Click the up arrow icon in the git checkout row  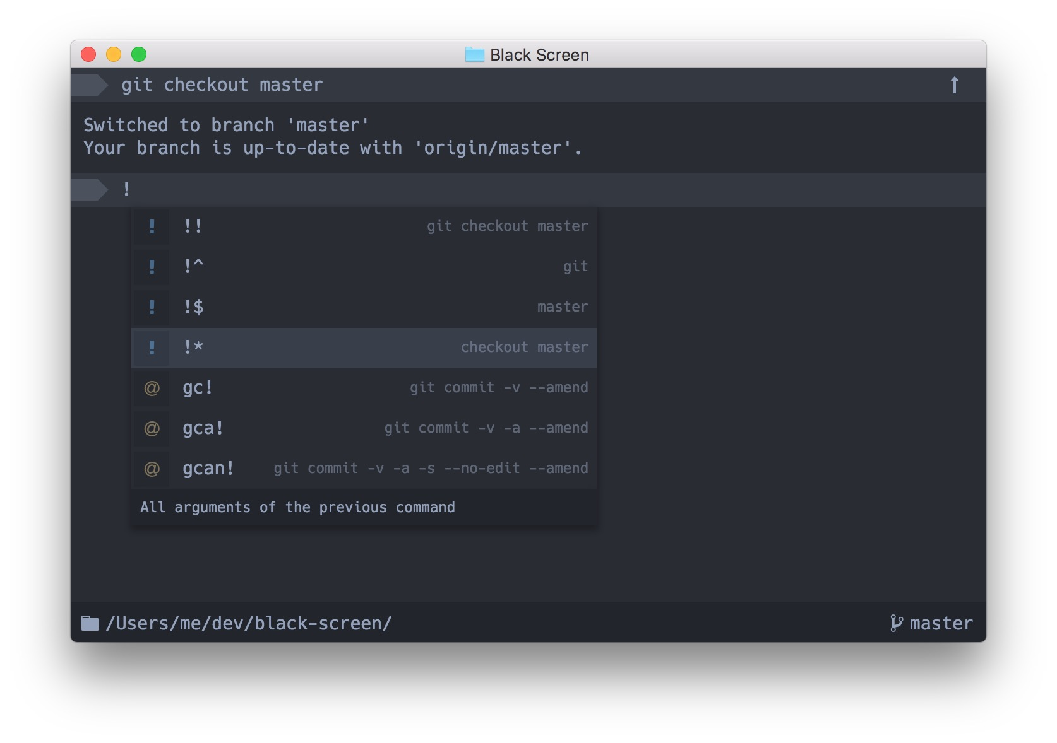[954, 85]
